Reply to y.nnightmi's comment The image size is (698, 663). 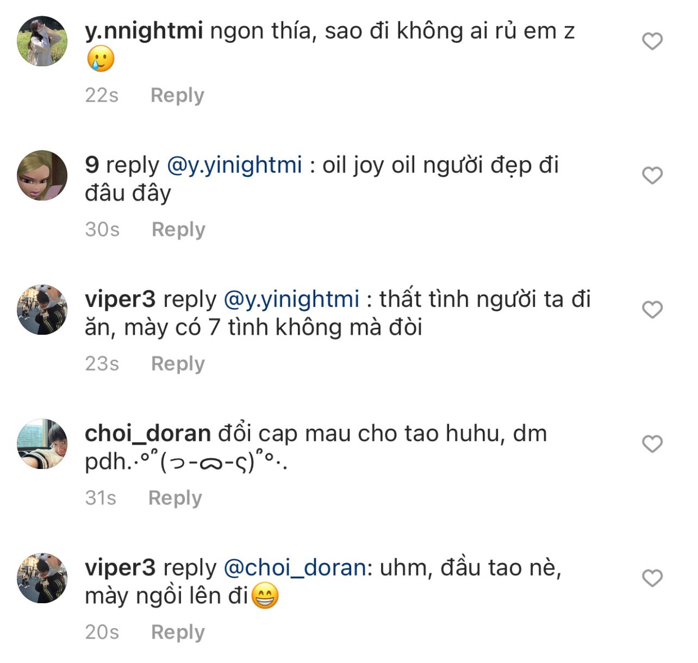177,95
